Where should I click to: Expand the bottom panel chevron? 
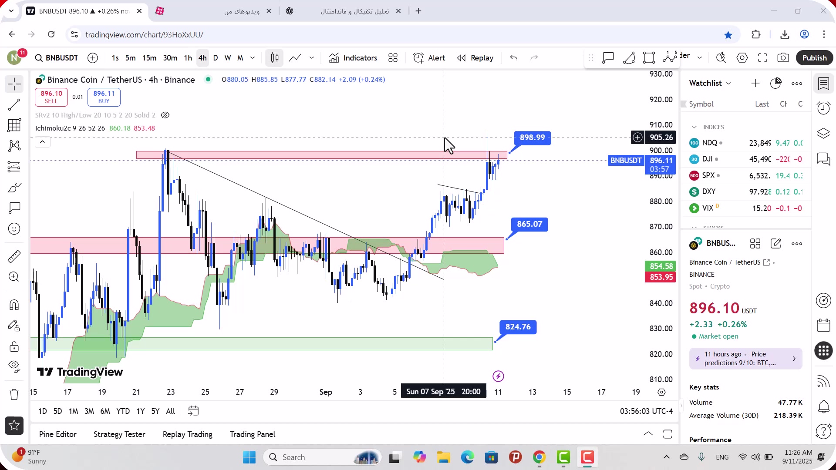tap(648, 434)
